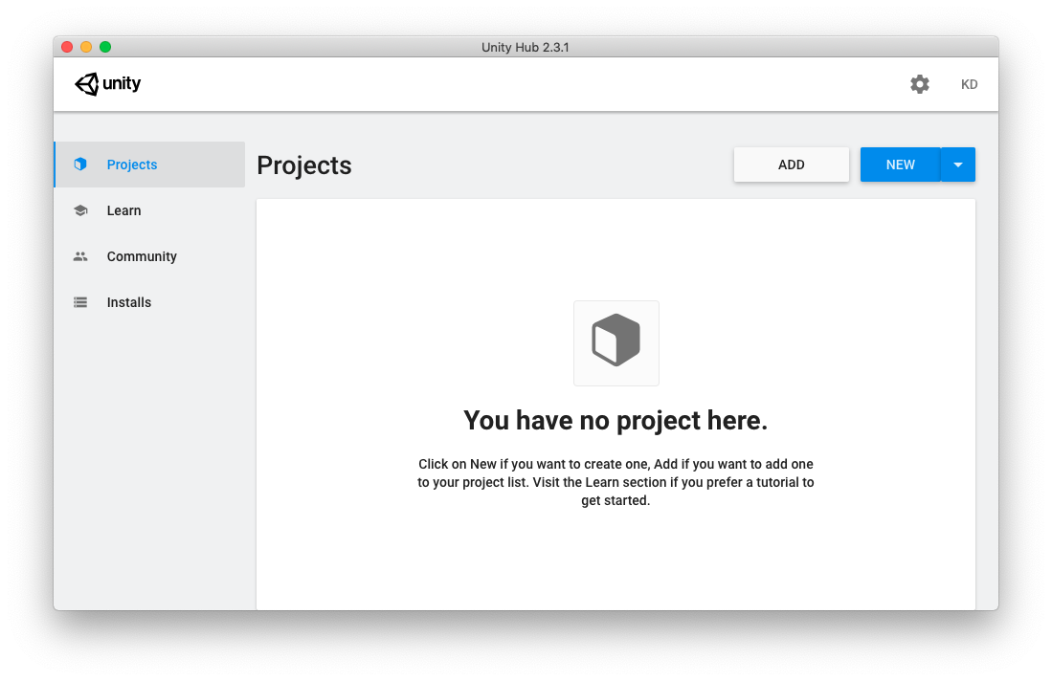Minimize the window with the yellow button
The height and width of the screenshot is (681, 1052).
coord(86,47)
